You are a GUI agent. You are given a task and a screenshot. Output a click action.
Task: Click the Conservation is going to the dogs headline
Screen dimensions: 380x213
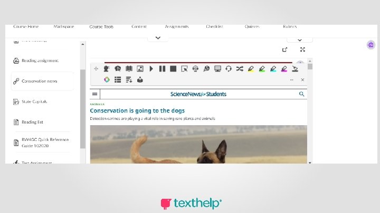click(137, 110)
